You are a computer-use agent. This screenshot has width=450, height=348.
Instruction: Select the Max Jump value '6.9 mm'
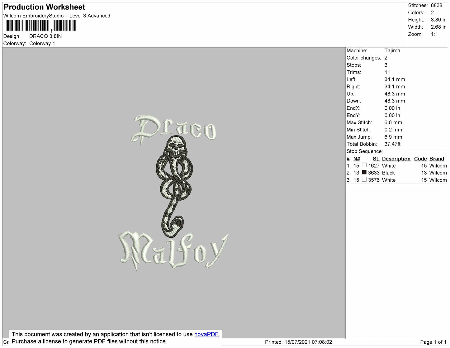click(393, 137)
